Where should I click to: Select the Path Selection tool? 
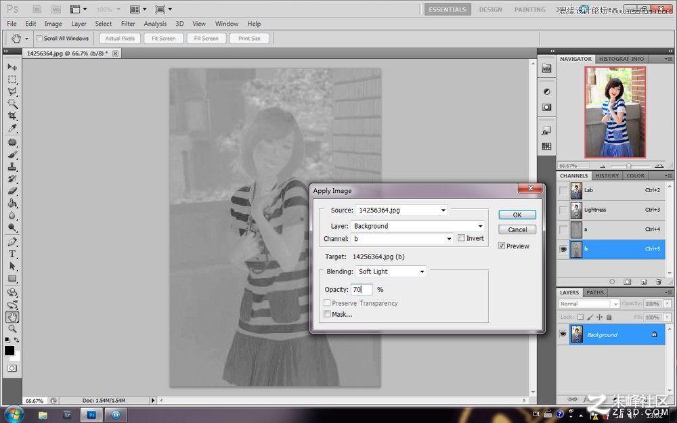coord(12,266)
